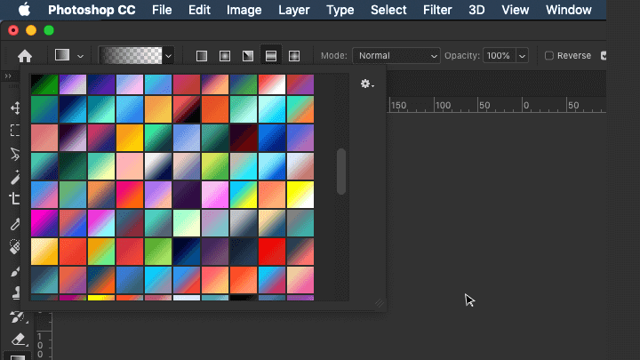Enable the Reverse checkbox
Screen dimensions: 640x360
coord(549,55)
